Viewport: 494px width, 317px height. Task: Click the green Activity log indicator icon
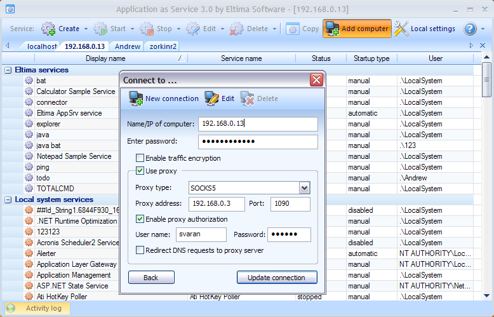coord(10,308)
